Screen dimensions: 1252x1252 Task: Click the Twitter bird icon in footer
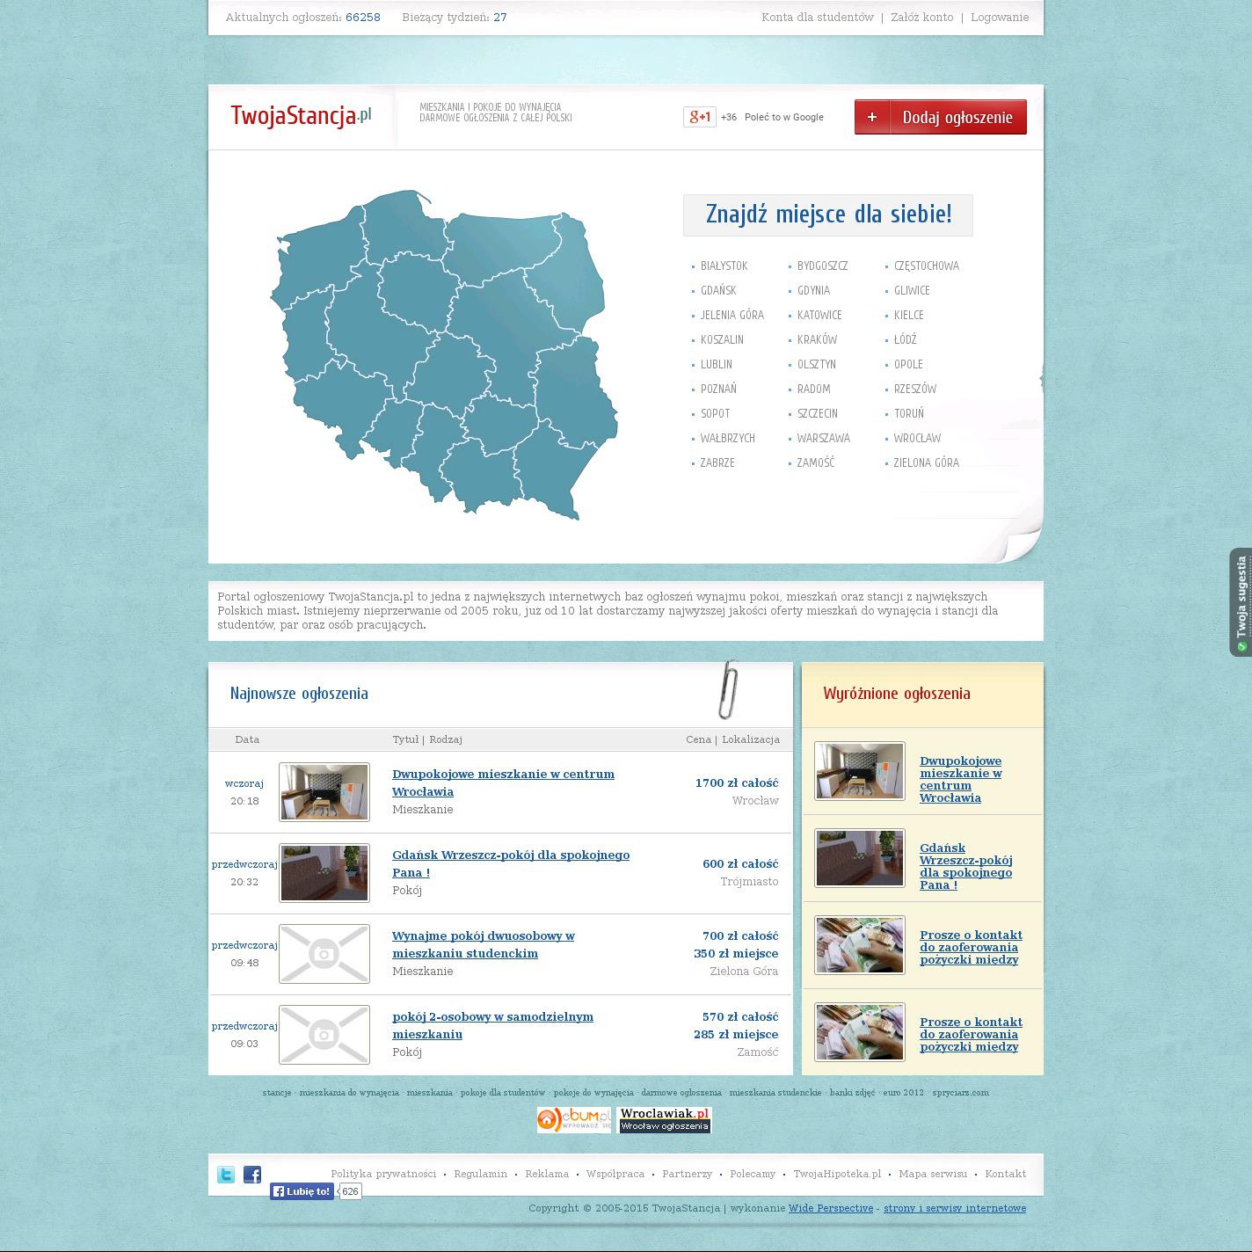(226, 1175)
